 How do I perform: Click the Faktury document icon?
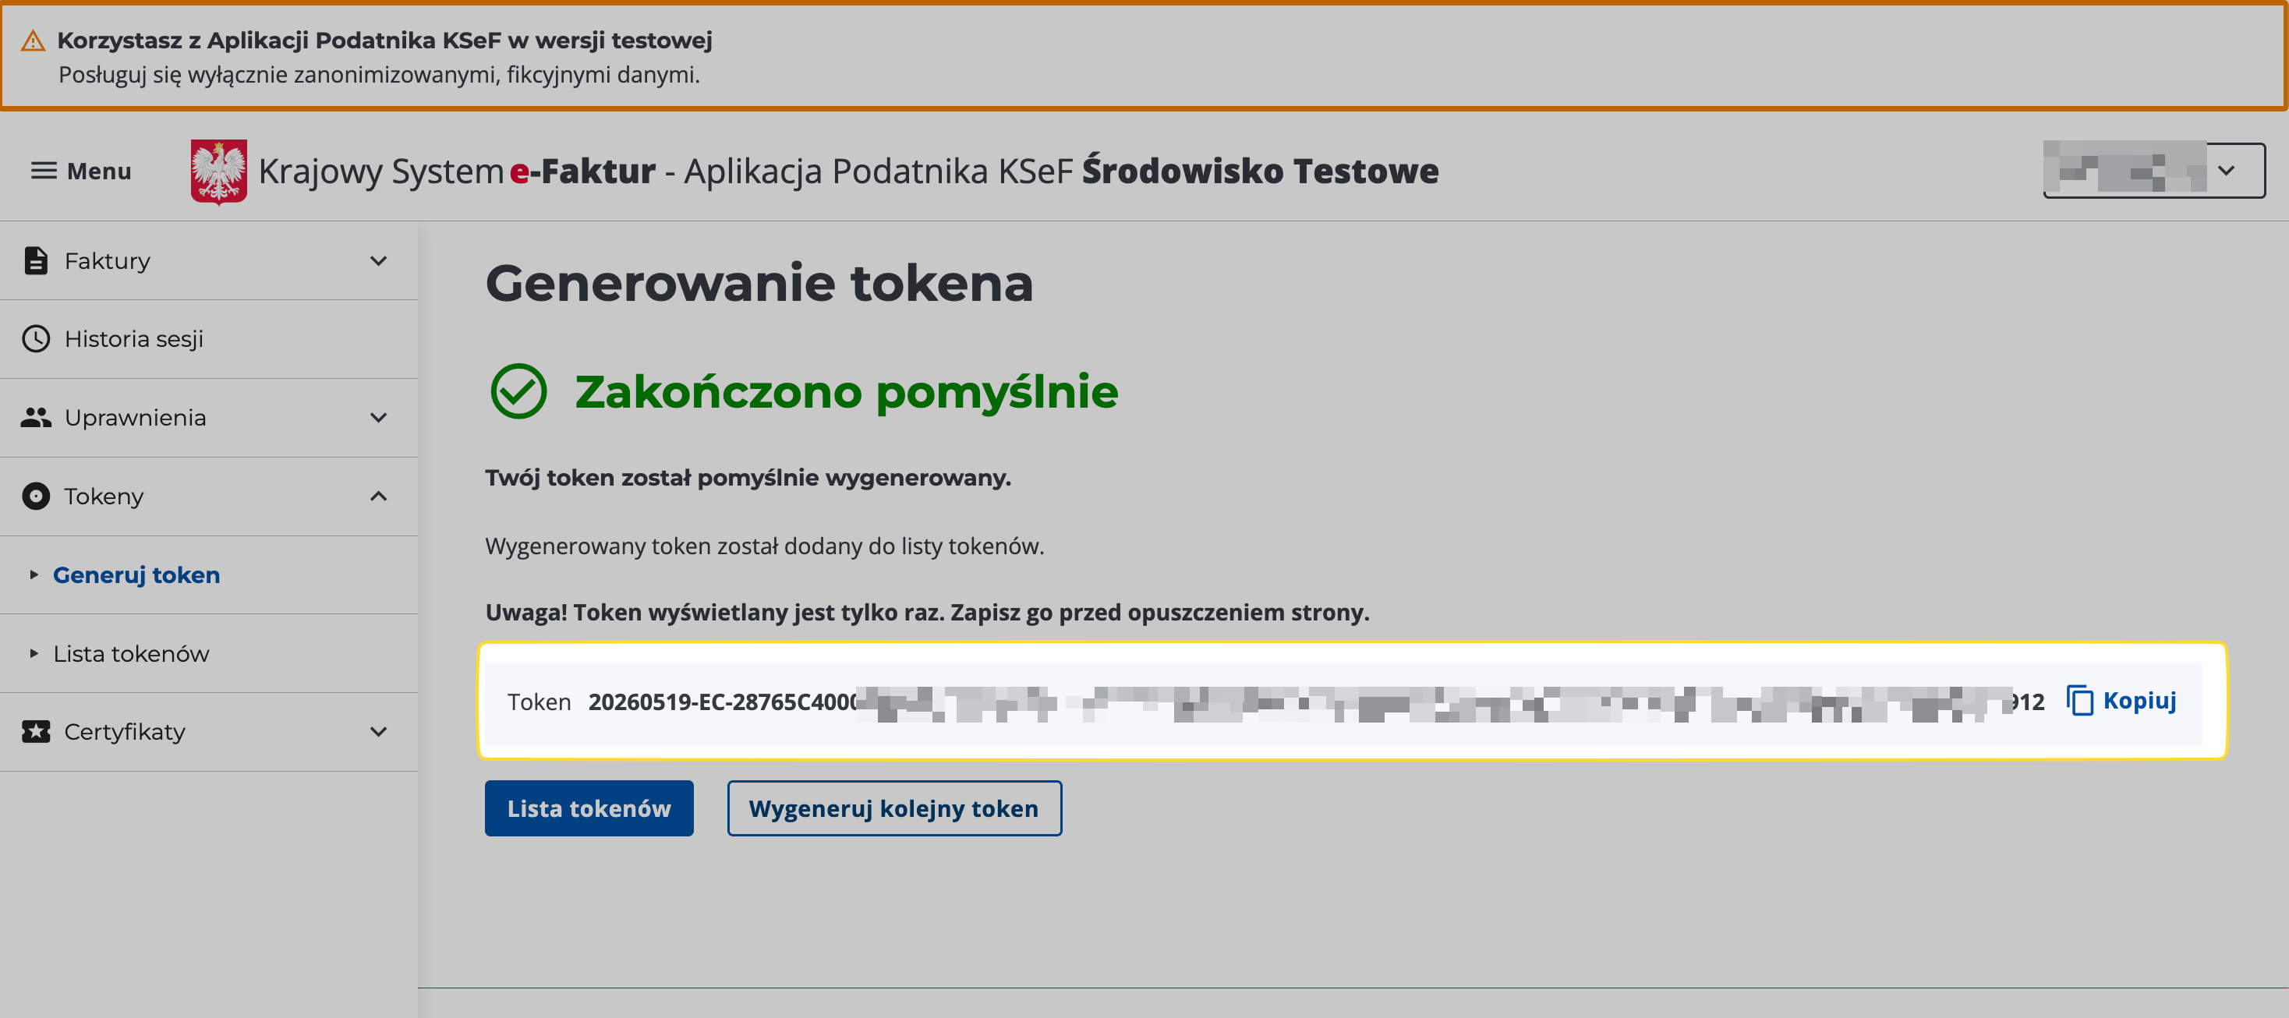[x=36, y=260]
